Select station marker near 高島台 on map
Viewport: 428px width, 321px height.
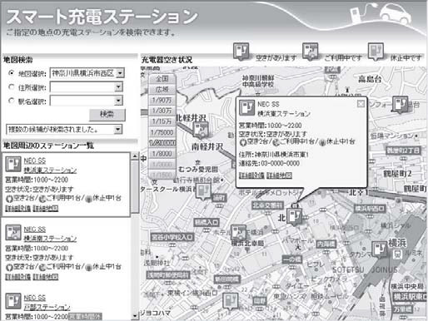pyautogui.click(x=400, y=105)
